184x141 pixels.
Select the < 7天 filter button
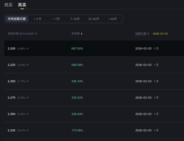pos(56,19)
